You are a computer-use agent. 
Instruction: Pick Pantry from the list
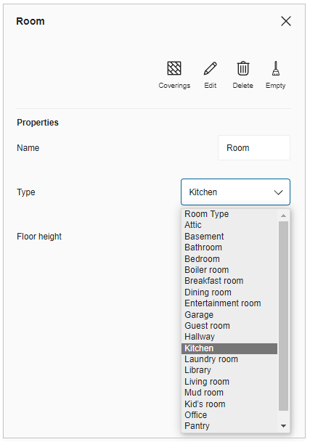(229, 426)
